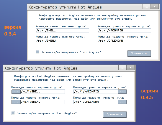Viewport: 162px width, 125px height.
Task: Click description text 'Настройте параметры под себя' in 0.3.5 window
Action: point(39,80)
